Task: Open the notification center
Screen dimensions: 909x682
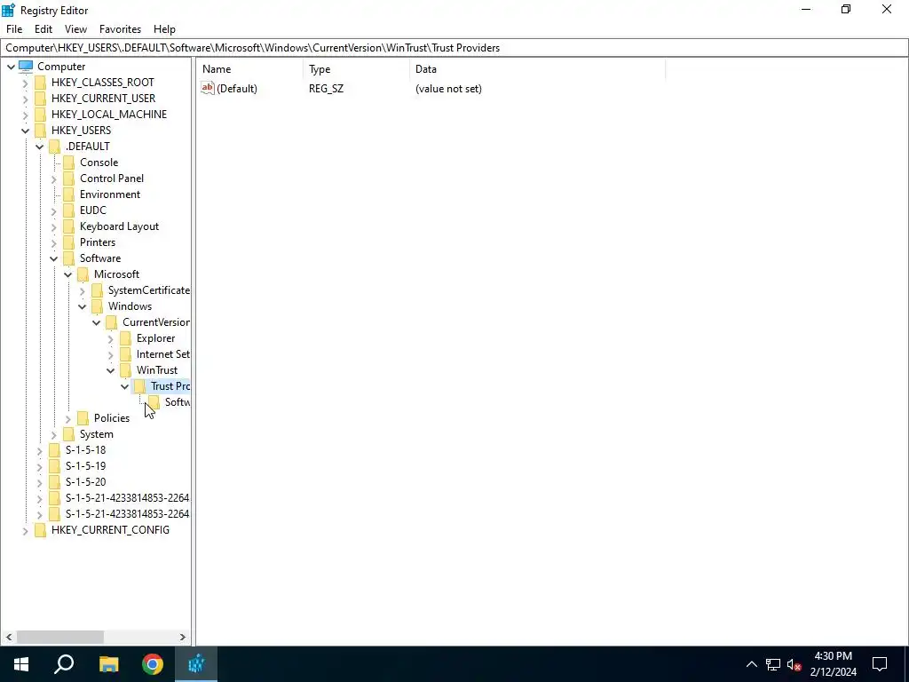Action: (x=880, y=664)
